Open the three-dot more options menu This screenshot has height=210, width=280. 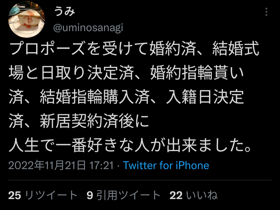[266, 12]
